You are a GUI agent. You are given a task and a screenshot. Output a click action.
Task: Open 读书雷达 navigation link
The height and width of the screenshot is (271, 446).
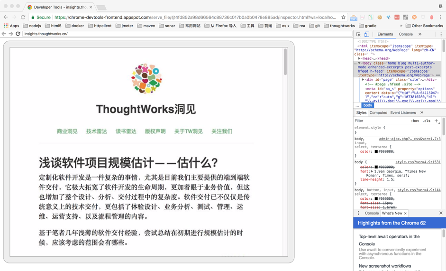[x=126, y=131]
